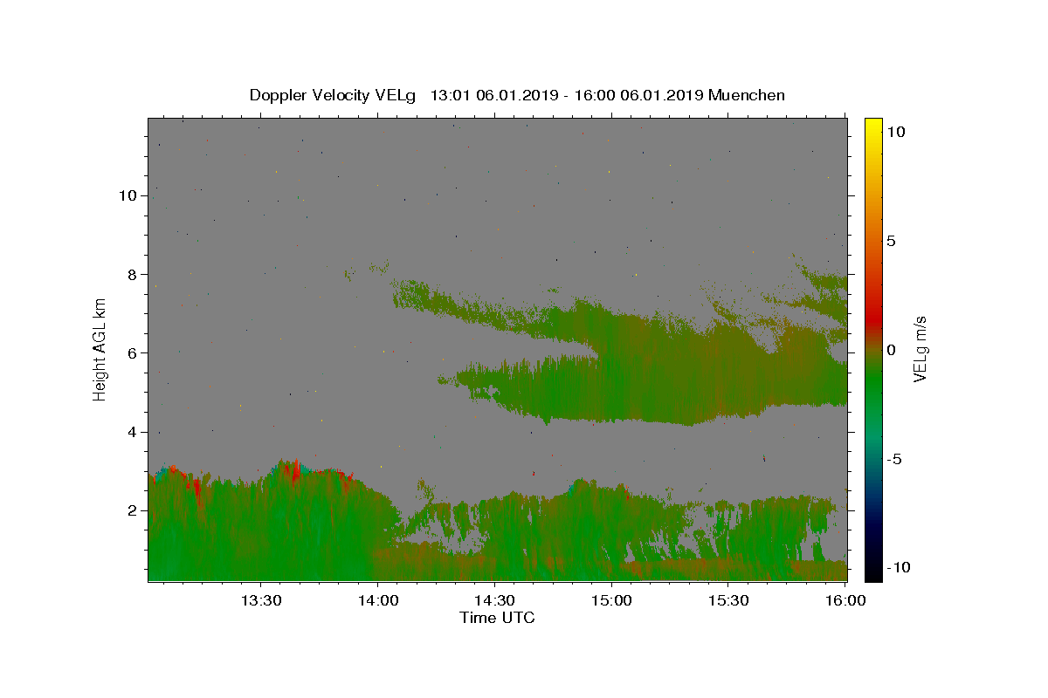Viewport: 1048px width, 698px height.
Task: Click the 15:00 time tick label
Action: (611, 600)
